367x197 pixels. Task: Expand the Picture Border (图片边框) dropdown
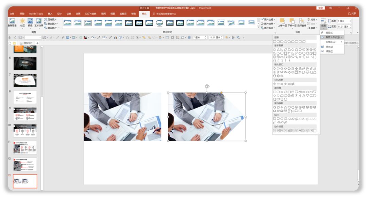click(268, 20)
